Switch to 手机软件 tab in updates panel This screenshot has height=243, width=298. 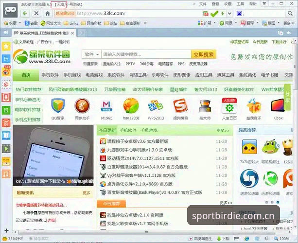coord(128,130)
